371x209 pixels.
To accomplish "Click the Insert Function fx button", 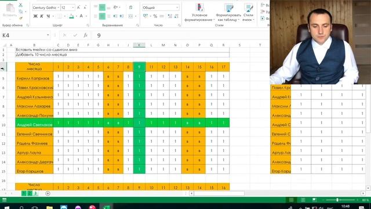I will (x=85, y=35).
